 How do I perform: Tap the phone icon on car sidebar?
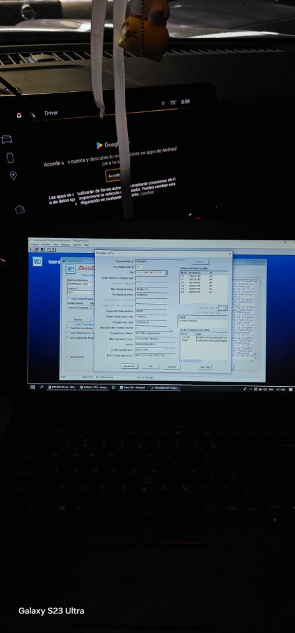(10, 158)
